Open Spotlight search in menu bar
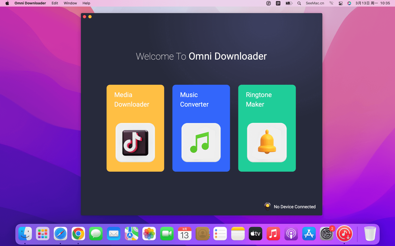Screen dimensions: 395x246 [299, 3]
